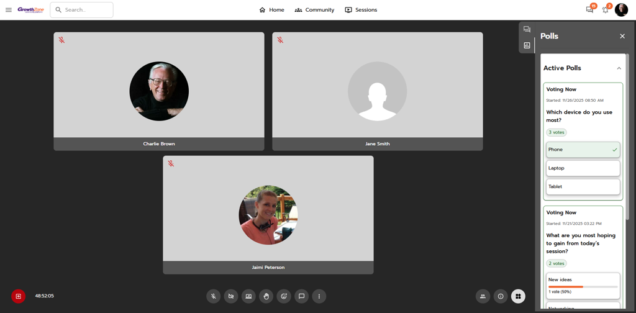Open session info button

[x=501, y=296]
